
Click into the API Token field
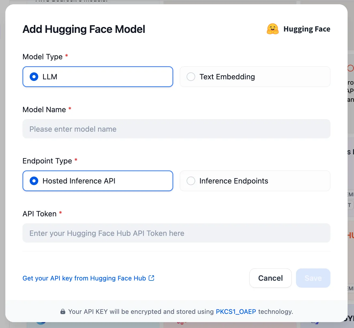176,233
